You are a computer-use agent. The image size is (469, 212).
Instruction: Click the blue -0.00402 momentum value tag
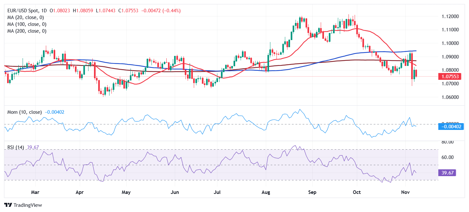point(449,126)
